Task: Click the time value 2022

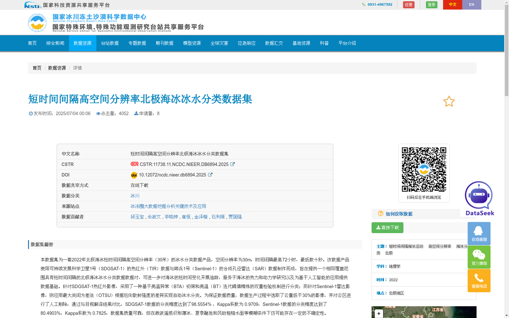Action: [x=393, y=280]
